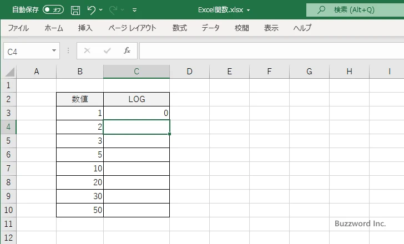Select row 3 header
The width and height of the screenshot is (404, 244).
pyautogui.click(x=8, y=113)
